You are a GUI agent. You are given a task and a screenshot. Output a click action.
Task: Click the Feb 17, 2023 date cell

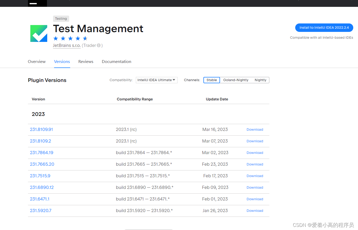[x=216, y=176]
